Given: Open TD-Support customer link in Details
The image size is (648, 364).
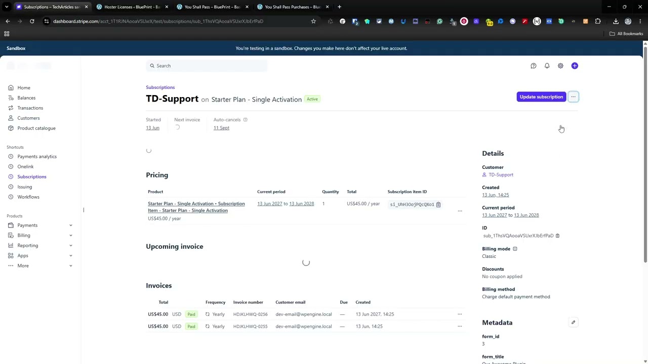Looking at the screenshot, I should [501, 175].
